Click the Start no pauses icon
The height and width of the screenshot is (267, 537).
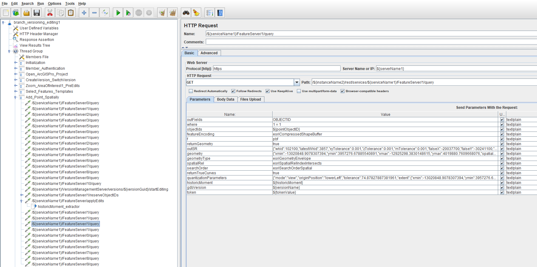tap(128, 13)
